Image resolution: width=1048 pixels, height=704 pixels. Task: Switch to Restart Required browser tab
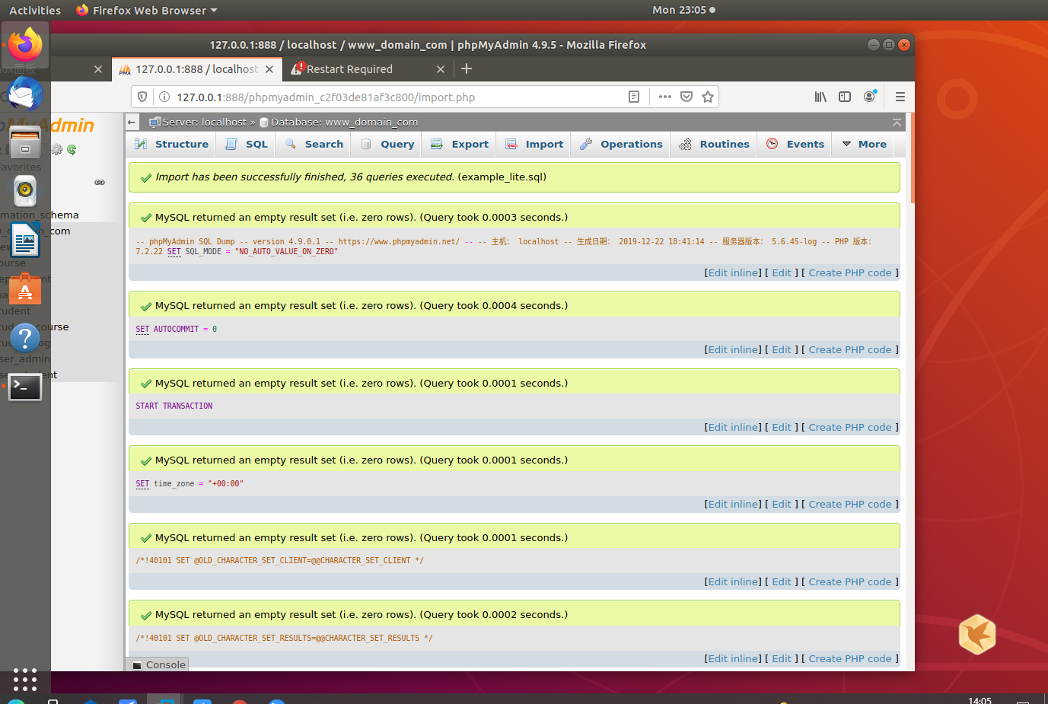tap(368, 68)
